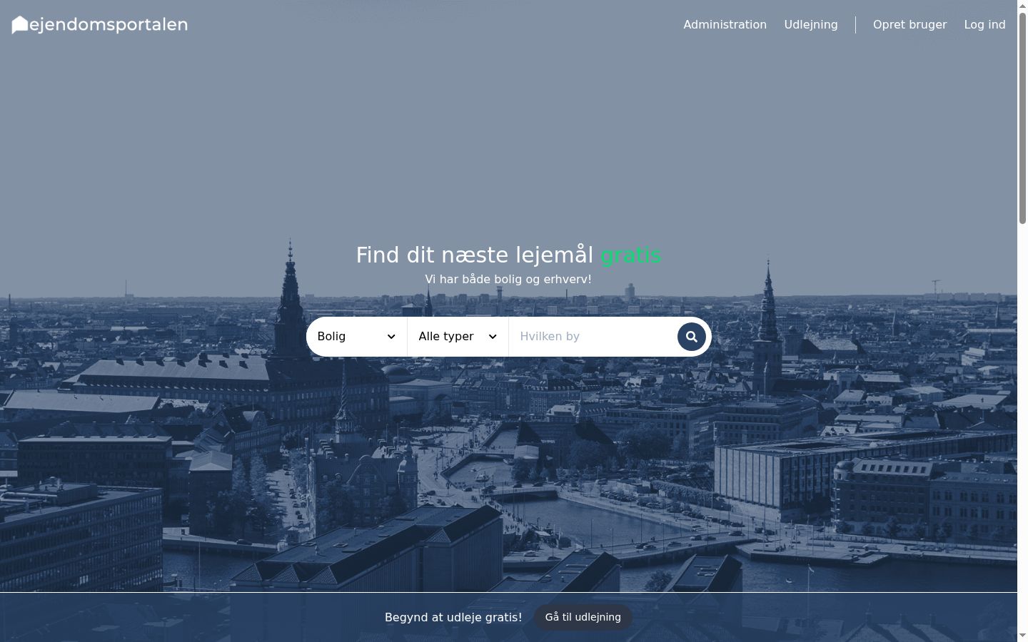Image resolution: width=1028 pixels, height=642 pixels.
Task: Click the text Begynd at udleje gratis!
Action: [x=453, y=618]
